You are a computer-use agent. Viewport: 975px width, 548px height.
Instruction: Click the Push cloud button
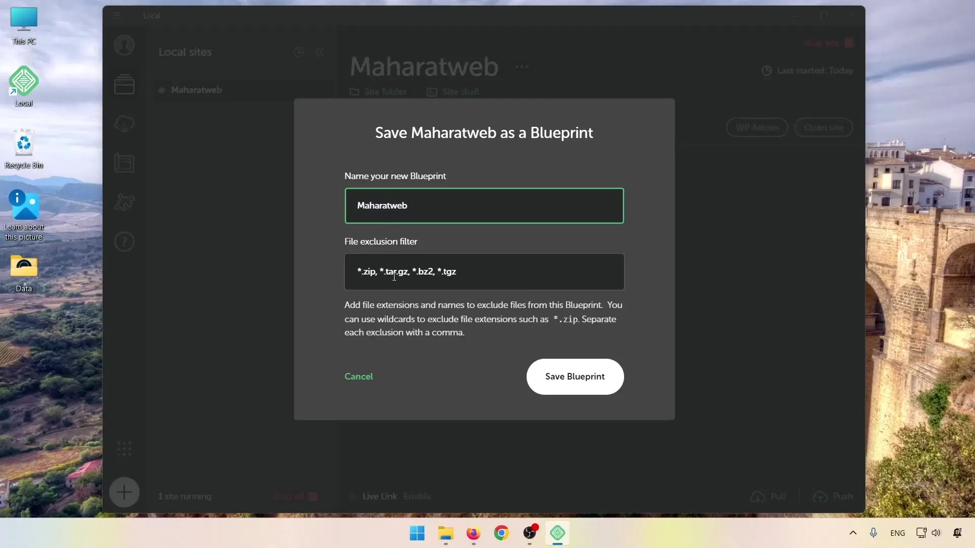[x=833, y=496]
